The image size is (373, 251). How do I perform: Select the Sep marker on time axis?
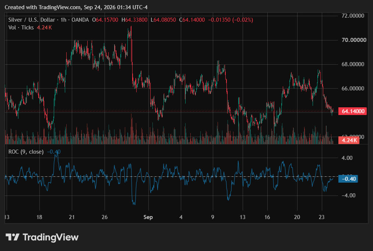(x=148, y=217)
